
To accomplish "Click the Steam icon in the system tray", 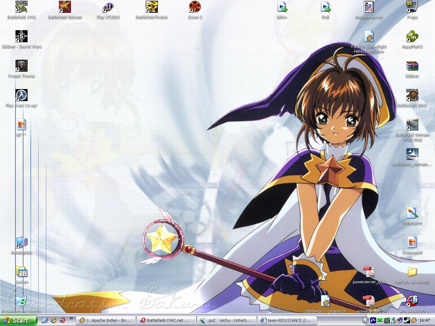I will point(407,321).
